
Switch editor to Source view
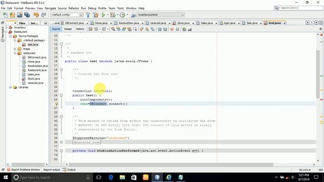tap(56, 29)
